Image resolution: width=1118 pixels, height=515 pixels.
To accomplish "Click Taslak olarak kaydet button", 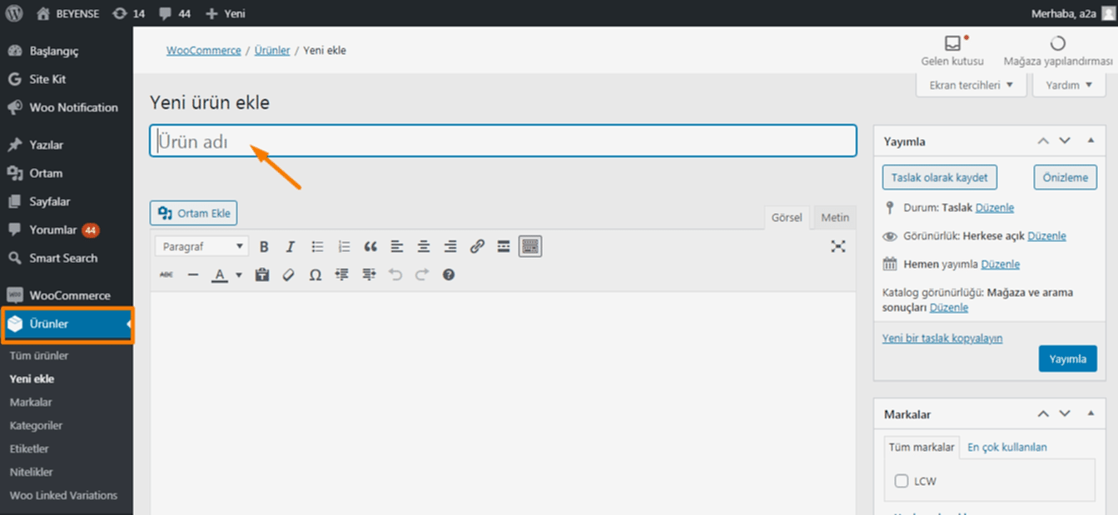I will 940,177.
